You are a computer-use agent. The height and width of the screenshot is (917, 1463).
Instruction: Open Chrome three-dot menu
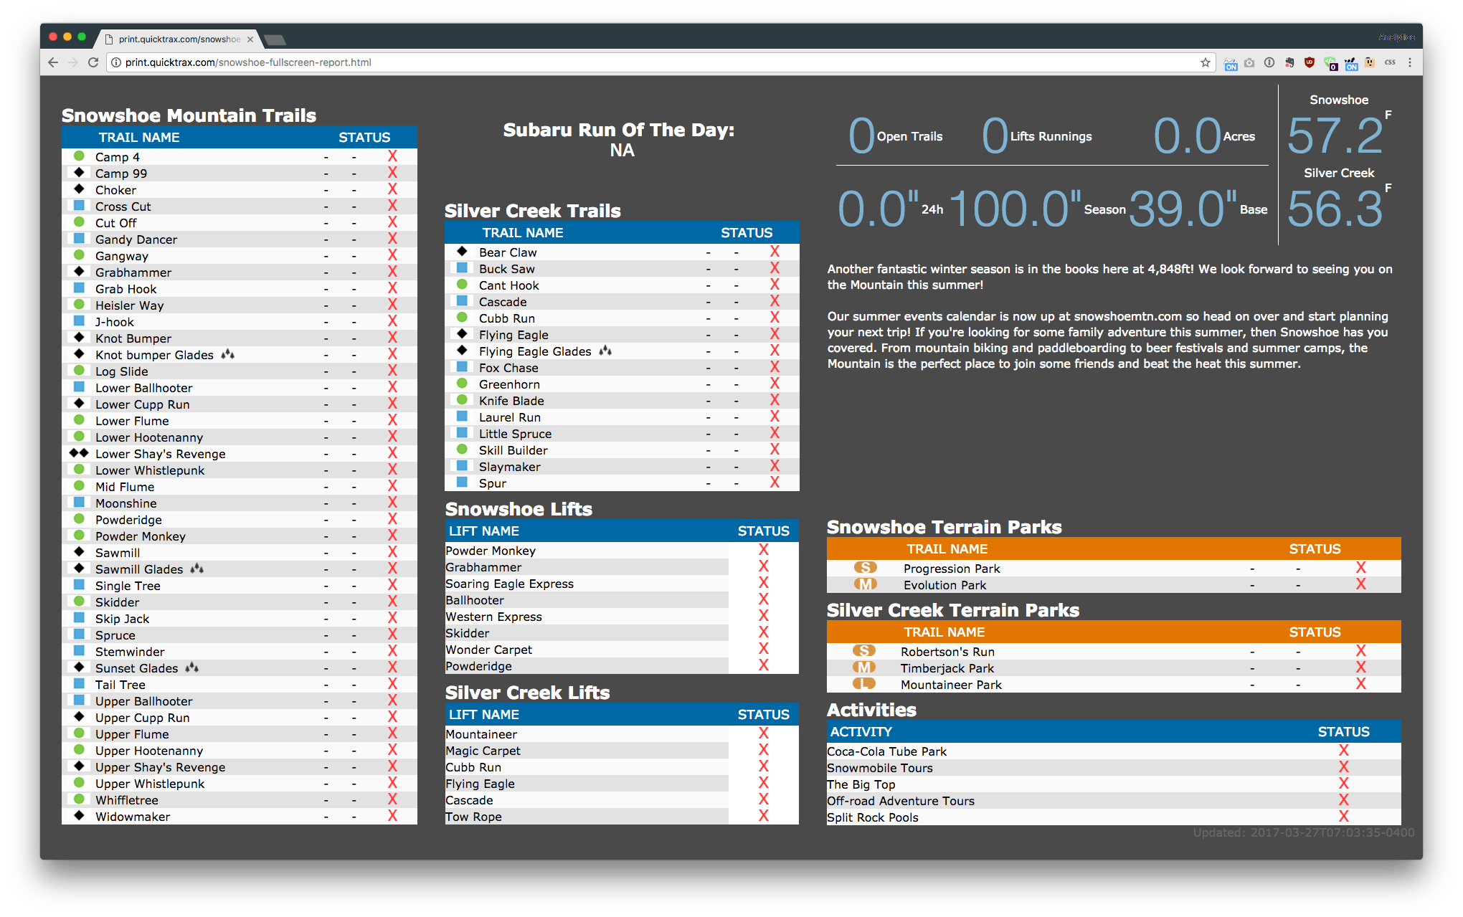coord(1410,62)
